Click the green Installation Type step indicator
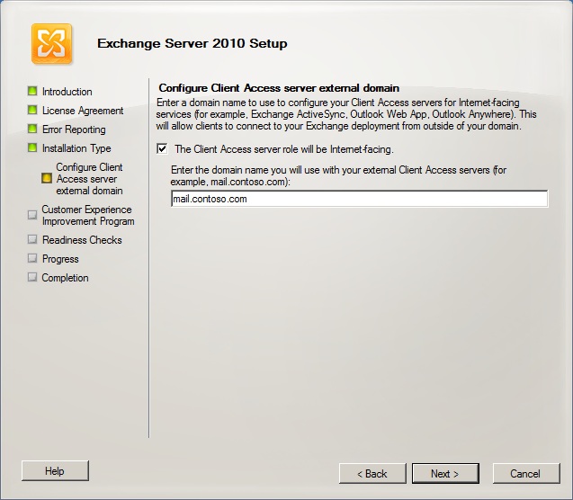The image size is (573, 500). (x=32, y=147)
